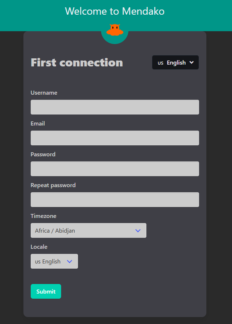This screenshot has height=324, width=232.
Task: Click the blue chevron in Timezone select
Action: [138, 230]
